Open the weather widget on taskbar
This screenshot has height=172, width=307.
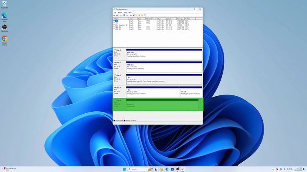[9, 169]
